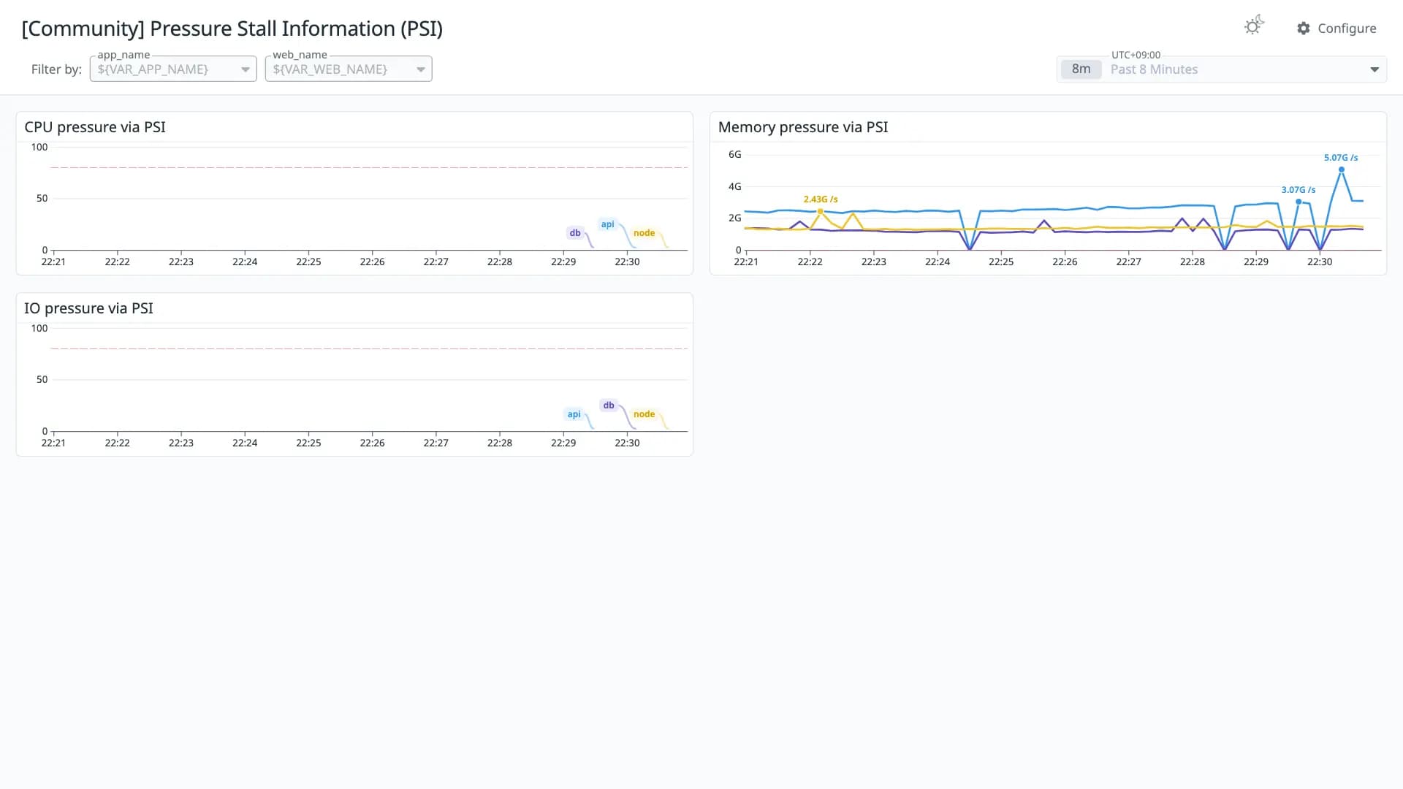Click the node label in IO chart
The height and width of the screenshot is (789, 1403).
644,414
